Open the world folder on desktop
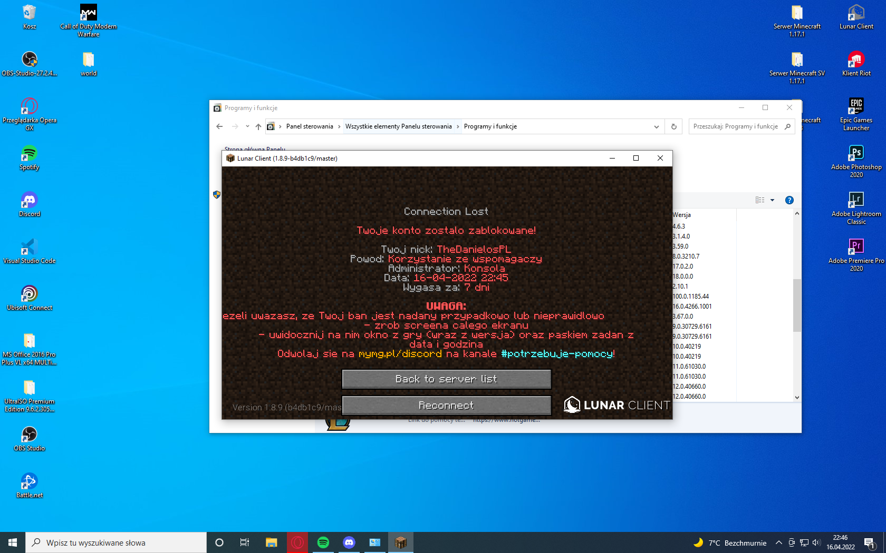The height and width of the screenshot is (553, 886). (89, 64)
